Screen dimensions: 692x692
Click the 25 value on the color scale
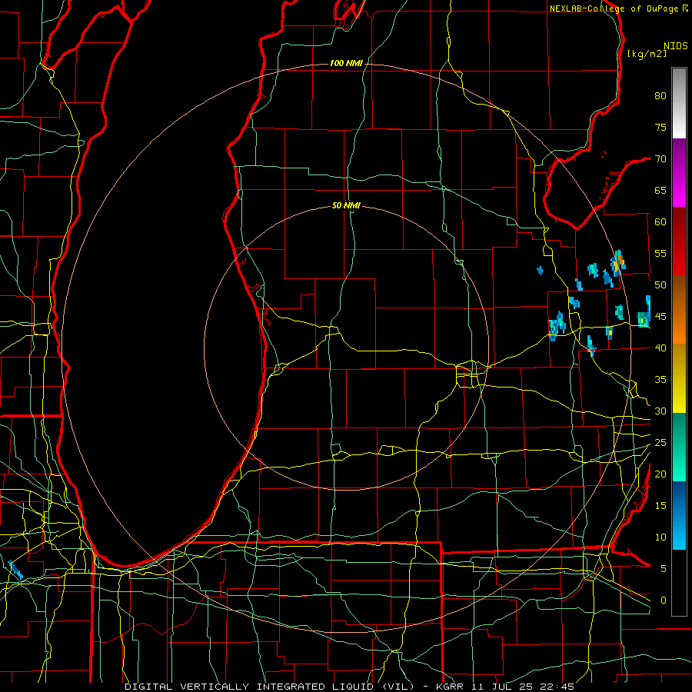(660, 442)
